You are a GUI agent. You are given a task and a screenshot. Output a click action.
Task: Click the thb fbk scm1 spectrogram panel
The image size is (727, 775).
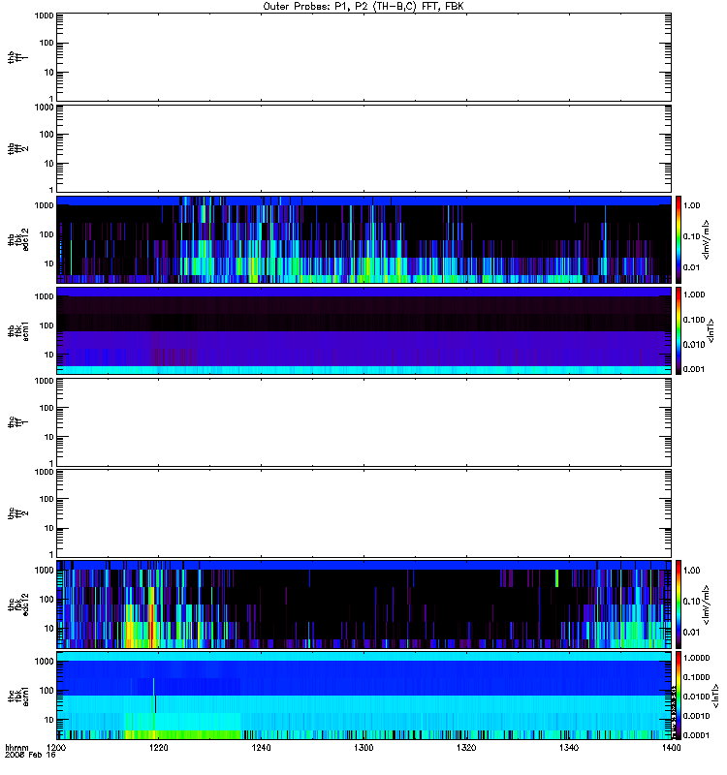click(363, 330)
